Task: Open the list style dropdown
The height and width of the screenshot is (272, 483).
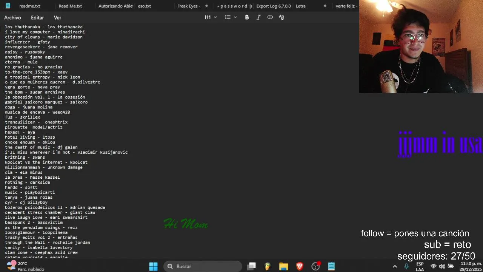Action: pyautogui.click(x=231, y=17)
